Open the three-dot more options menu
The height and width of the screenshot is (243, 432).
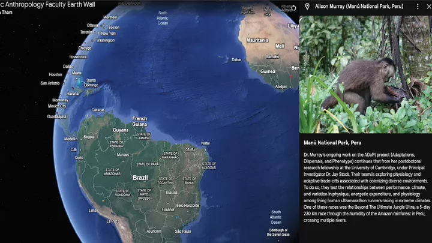[418, 7]
